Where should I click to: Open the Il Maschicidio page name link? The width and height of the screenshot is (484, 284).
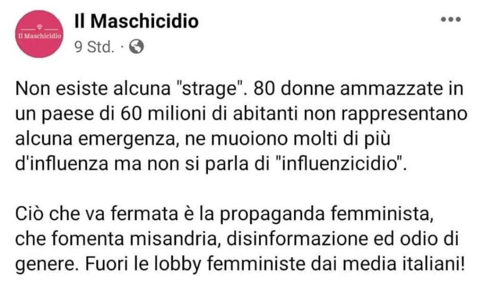coord(136,21)
